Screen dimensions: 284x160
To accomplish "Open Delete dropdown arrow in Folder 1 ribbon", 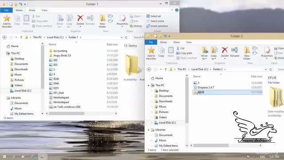I will tap(80, 27).
